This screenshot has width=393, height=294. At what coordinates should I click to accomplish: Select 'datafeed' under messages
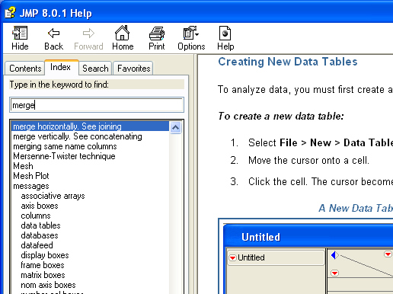pos(37,245)
